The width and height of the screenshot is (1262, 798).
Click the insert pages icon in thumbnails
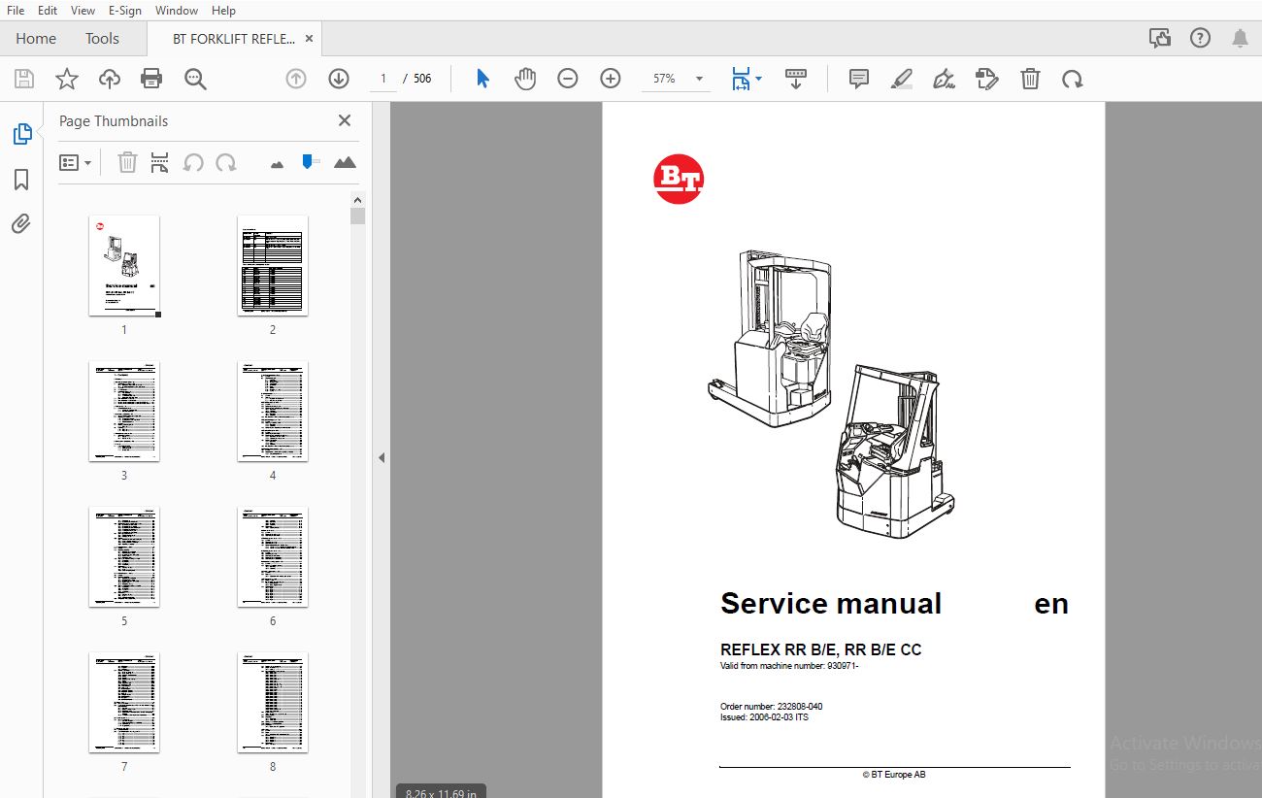point(160,162)
